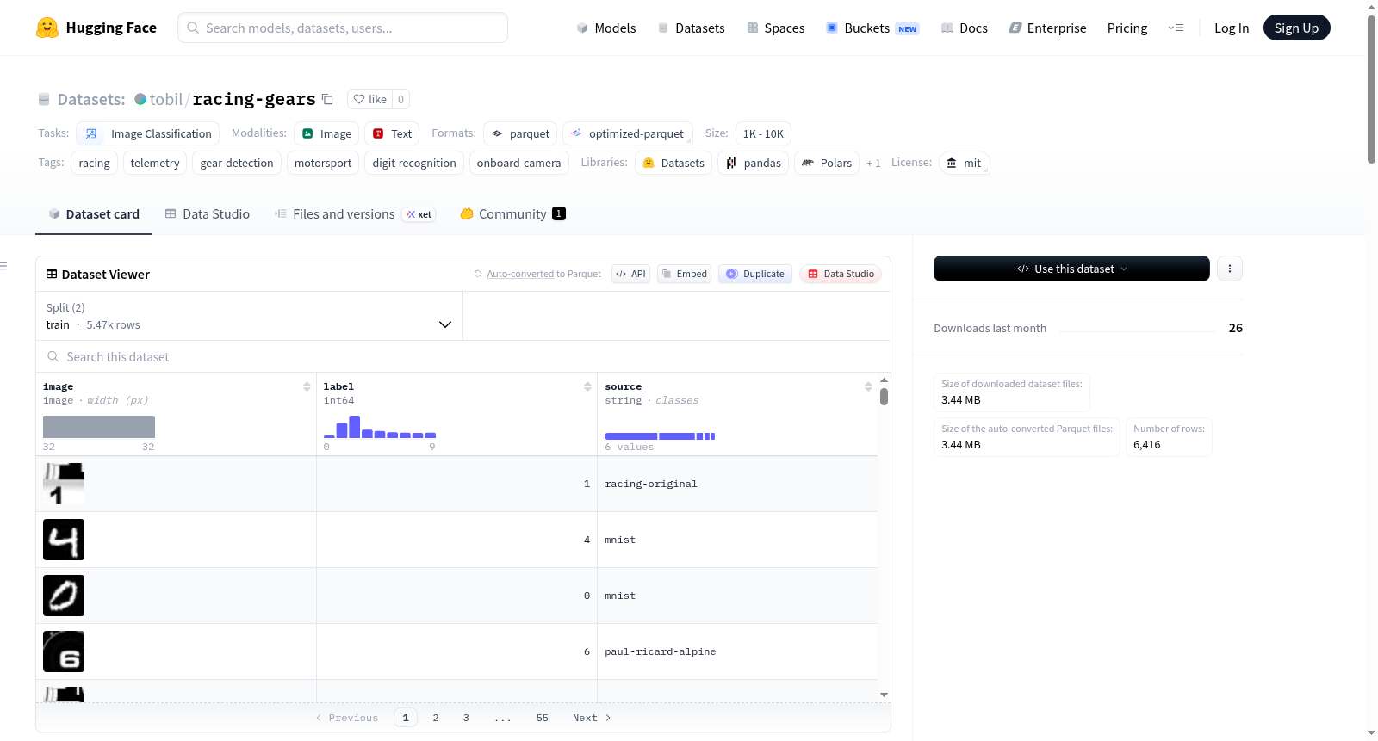Click the source classes distribution bar
Image resolution: width=1378 pixels, height=741 pixels.
(660, 436)
